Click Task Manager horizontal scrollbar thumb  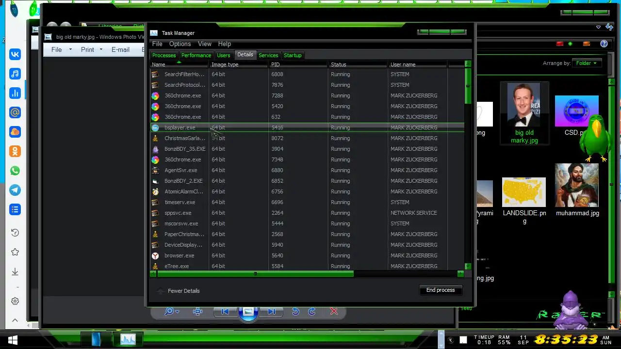tap(255, 274)
